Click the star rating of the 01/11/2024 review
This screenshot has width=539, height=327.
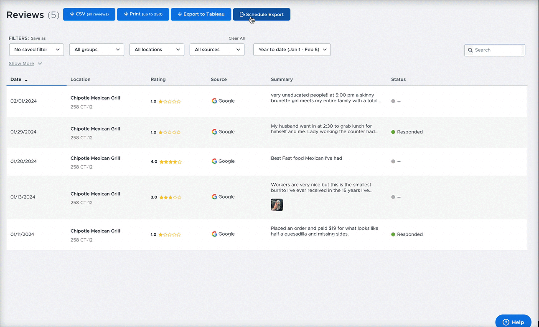pos(170,234)
